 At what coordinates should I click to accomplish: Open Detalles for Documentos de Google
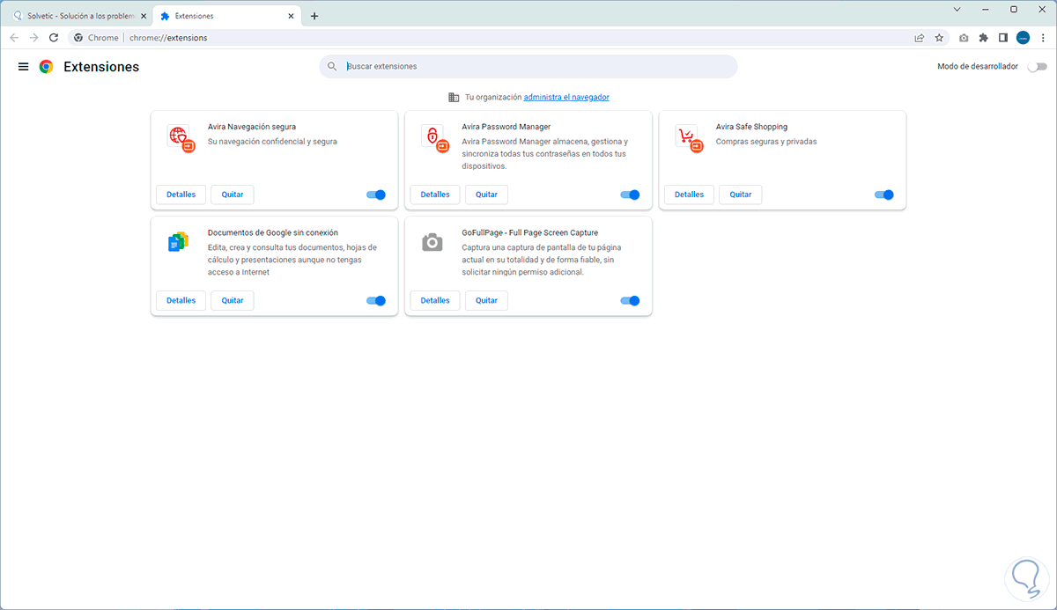tap(181, 300)
